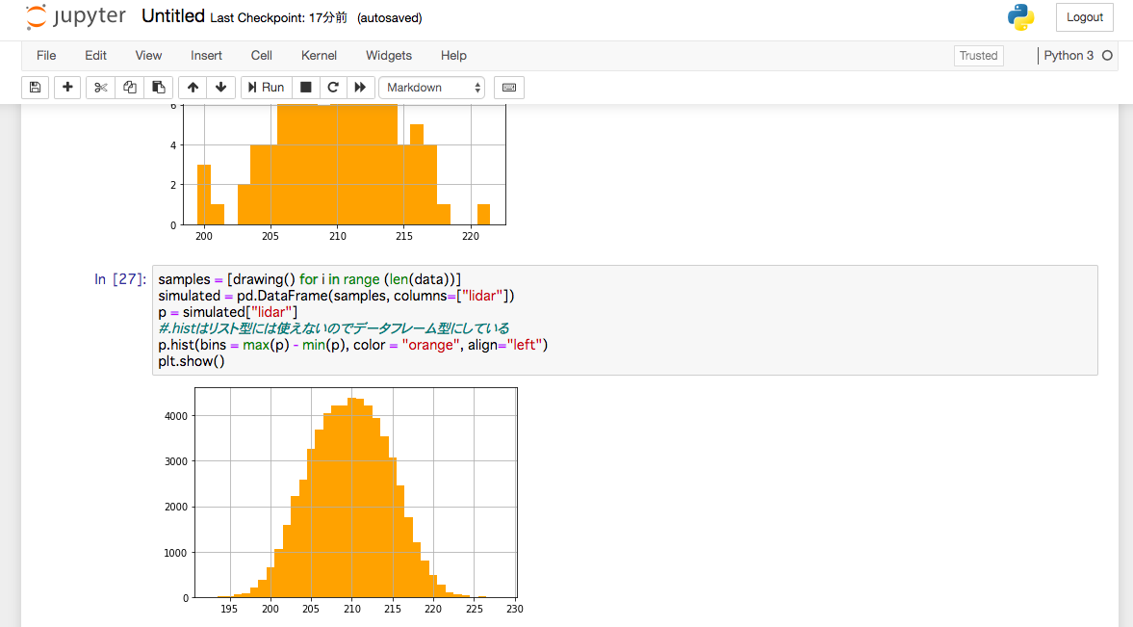Image resolution: width=1133 pixels, height=627 pixels.
Task: Paste cells below icon
Action: click(158, 88)
